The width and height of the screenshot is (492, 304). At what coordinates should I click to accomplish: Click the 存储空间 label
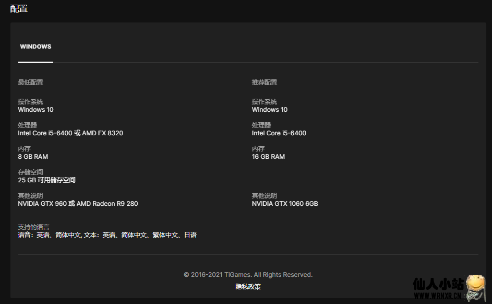30,172
